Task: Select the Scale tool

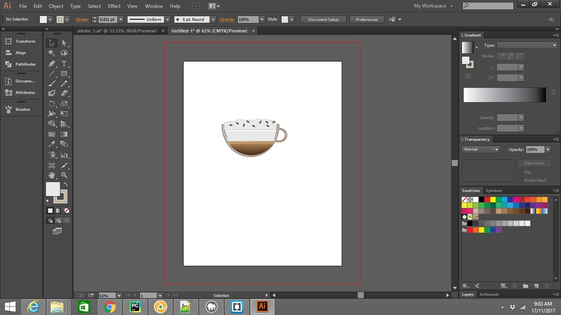Action: (64, 104)
